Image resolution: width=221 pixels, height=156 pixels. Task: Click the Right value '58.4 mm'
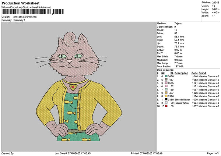coord(179,40)
